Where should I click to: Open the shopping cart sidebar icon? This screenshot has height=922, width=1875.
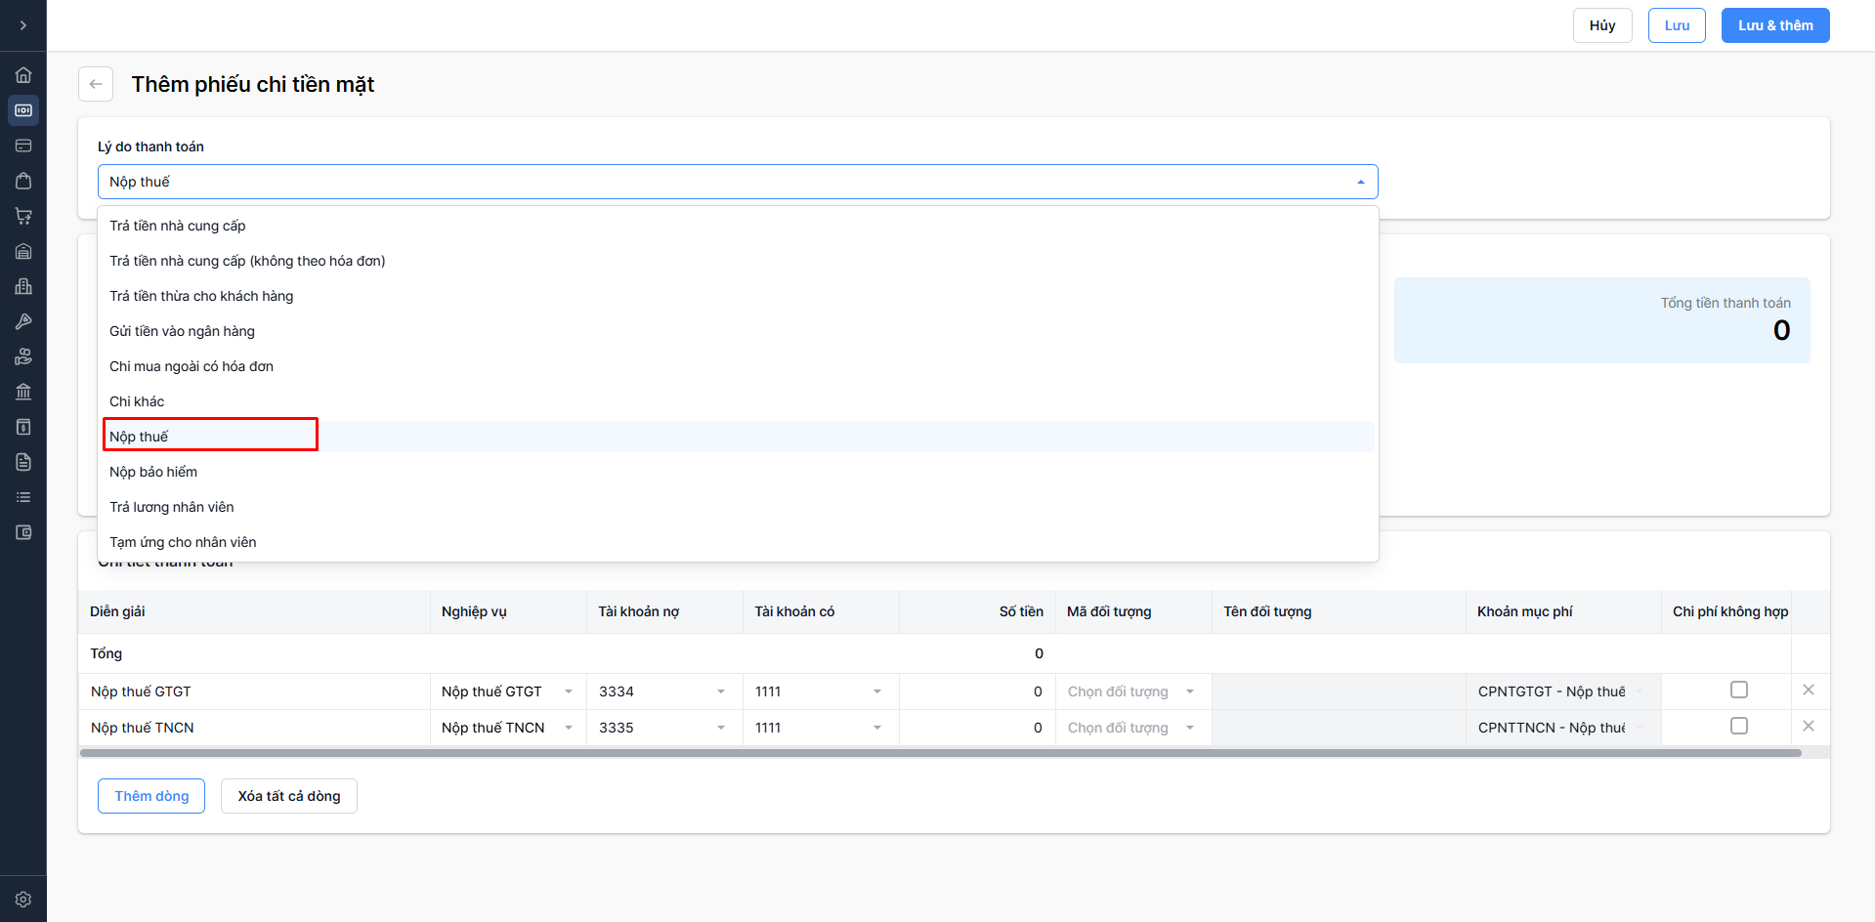click(x=23, y=216)
